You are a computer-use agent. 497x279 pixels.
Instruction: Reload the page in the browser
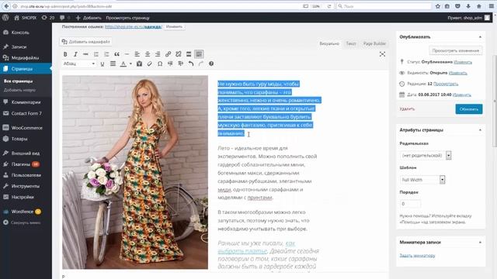329,6
